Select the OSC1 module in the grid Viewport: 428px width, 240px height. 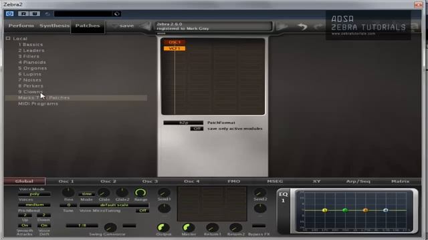pyautogui.click(x=175, y=42)
